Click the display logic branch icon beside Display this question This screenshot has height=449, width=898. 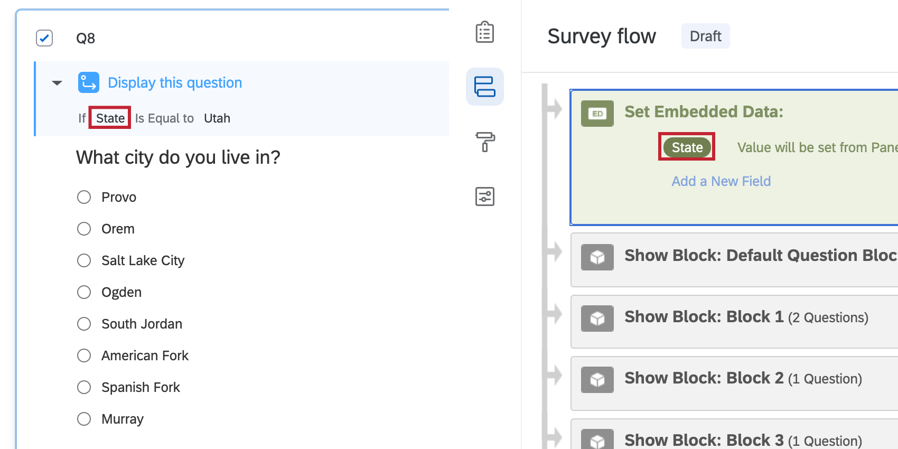click(x=88, y=82)
